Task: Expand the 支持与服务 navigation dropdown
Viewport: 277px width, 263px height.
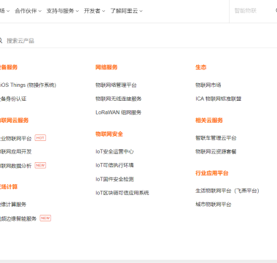Action: click(x=63, y=11)
